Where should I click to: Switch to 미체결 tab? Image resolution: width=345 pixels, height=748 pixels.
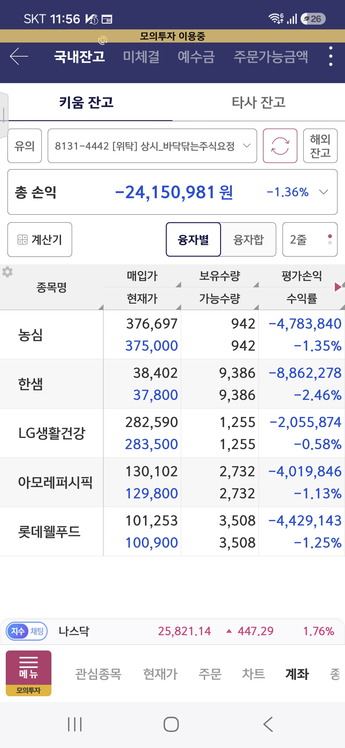coord(141,57)
